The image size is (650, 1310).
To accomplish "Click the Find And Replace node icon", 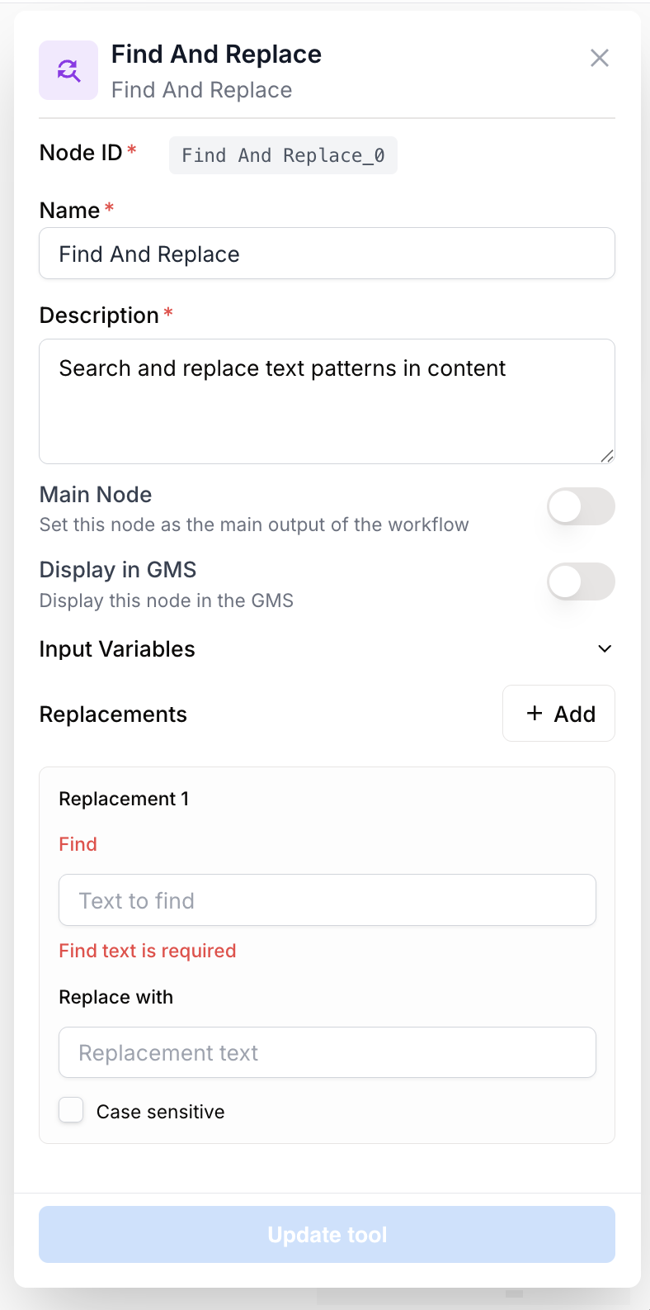I will [68, 70].
